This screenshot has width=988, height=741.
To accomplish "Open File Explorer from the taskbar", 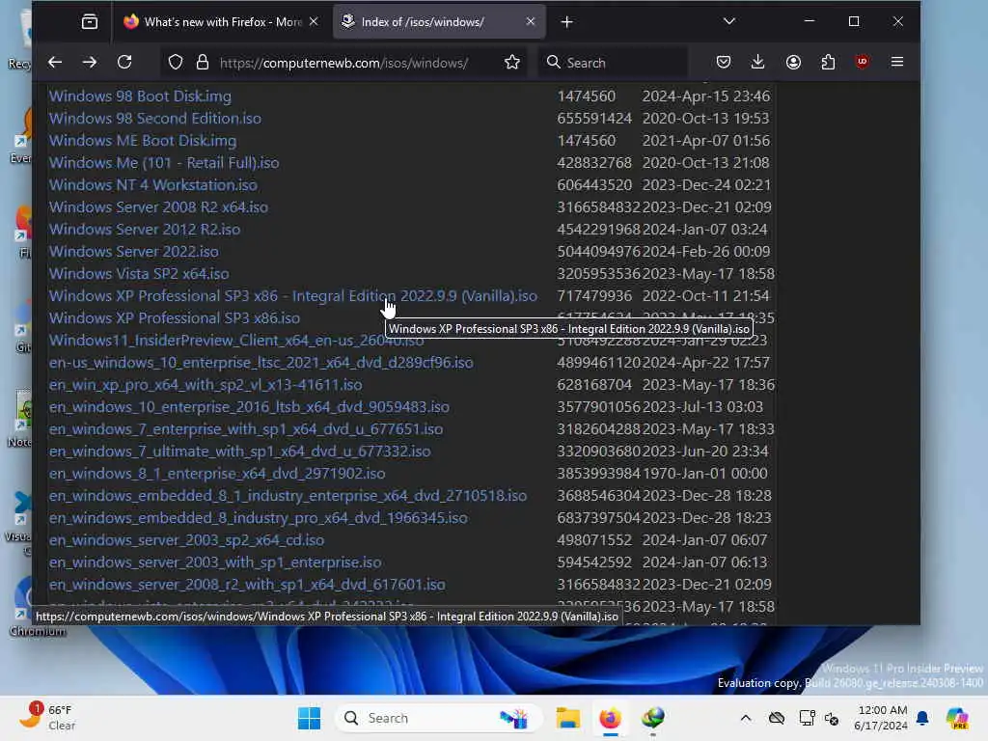I will (x=567, y=718).
